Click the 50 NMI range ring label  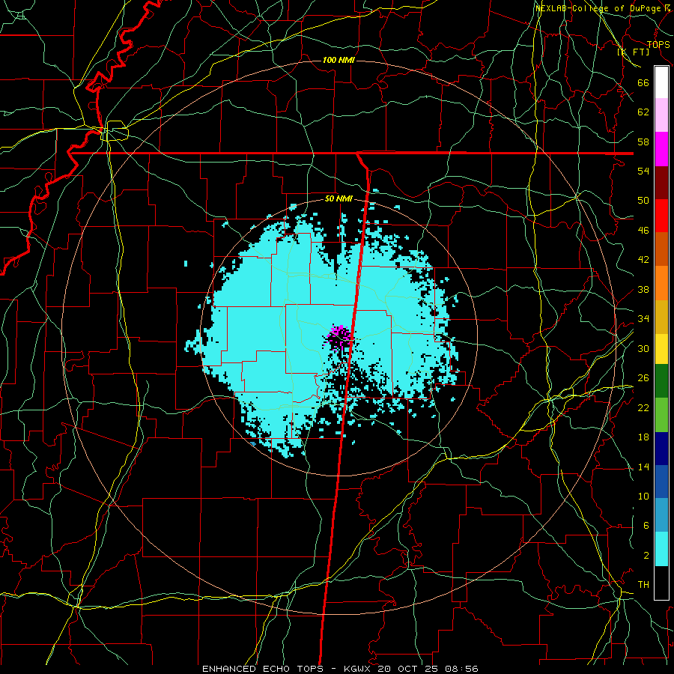click(338, 198)
